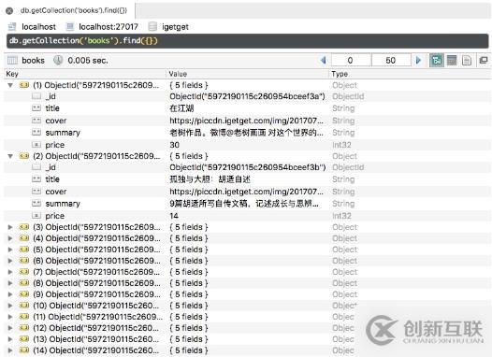The image size is (492, 357).
Task: Select the db.getCollection('books').find({}) tab
Action: click(74, 10)
